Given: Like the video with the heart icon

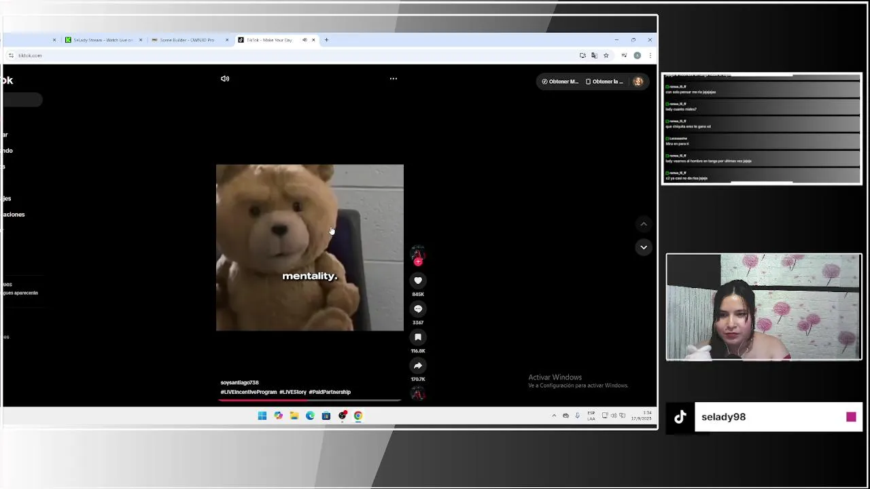Looking at the screenshot, I should tap(418, 280).
